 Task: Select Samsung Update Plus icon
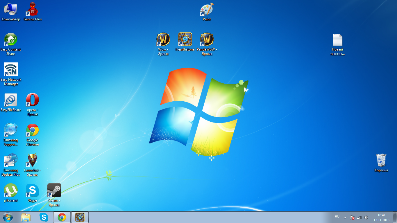[11, 165]
